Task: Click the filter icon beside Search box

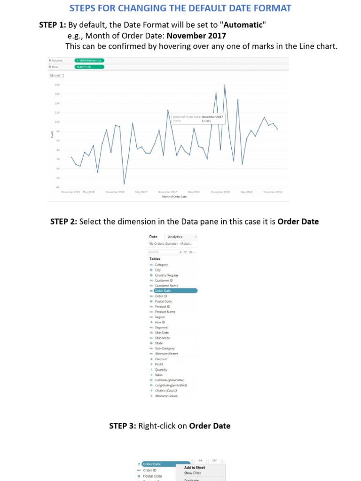Action: click(x=185, y=252)
